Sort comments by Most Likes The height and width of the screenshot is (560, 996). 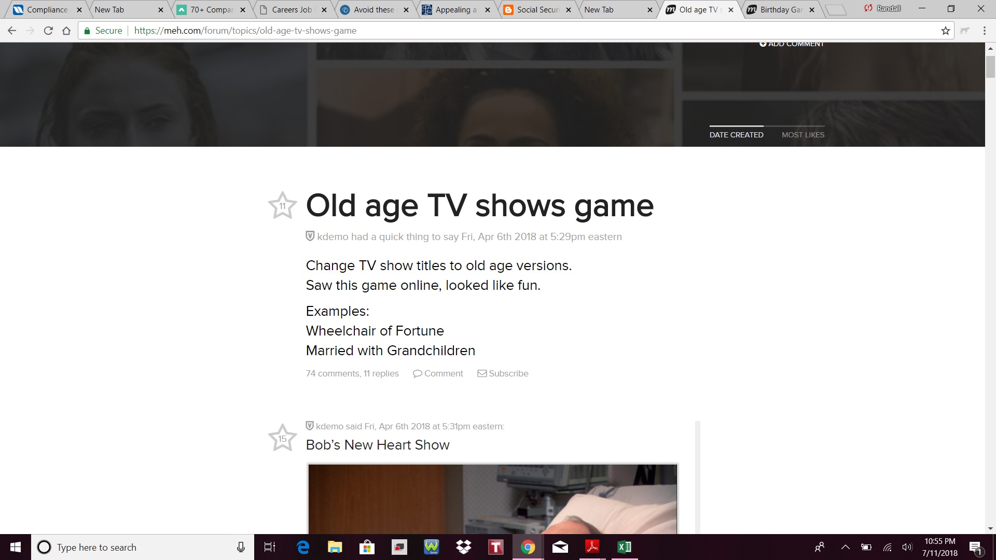pyautogui.click(x=803, y=135)
